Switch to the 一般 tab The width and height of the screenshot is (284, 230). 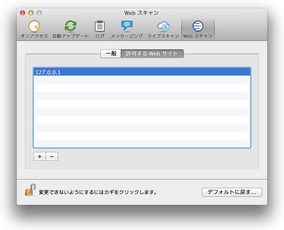tap(111, 53)
